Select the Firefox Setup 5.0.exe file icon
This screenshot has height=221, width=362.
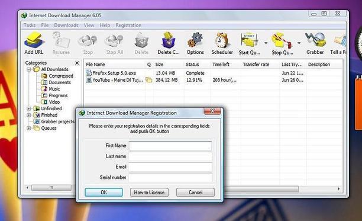click(89, 73)
